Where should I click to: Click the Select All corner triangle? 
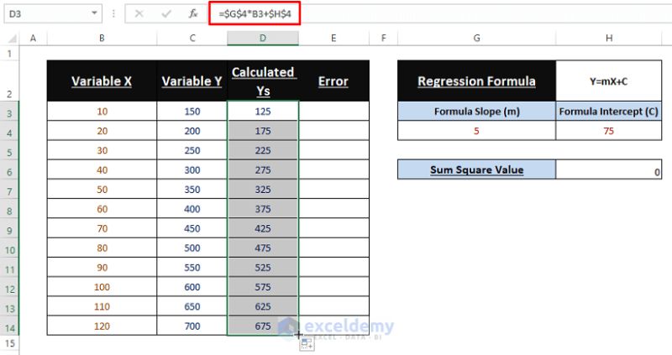(x=12, y=39)
